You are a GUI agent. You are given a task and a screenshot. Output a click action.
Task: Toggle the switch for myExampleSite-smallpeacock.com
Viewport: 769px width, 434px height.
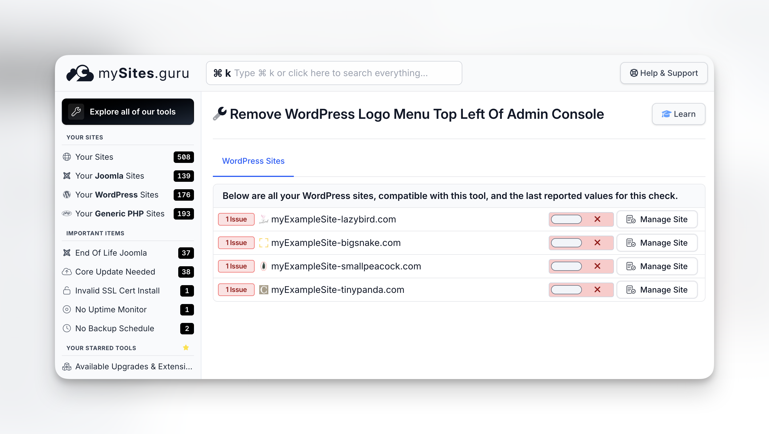pyautogui.click(x=566, y=266)
